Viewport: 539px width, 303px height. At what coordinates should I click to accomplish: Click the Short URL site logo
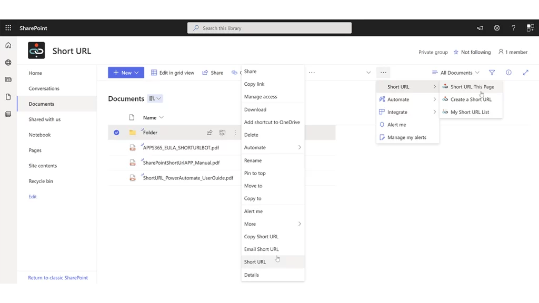[36, 50]
